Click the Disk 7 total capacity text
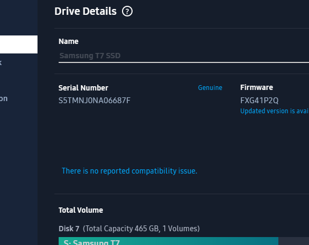309x245 pixels. point(129,229)
